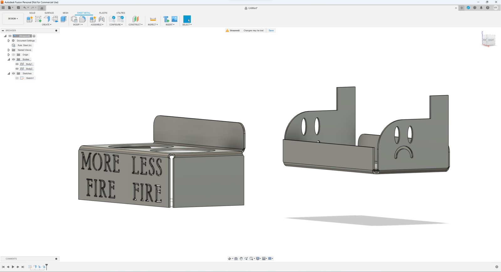Switch to the UTILITIES tab

click(x=121, y=13)
